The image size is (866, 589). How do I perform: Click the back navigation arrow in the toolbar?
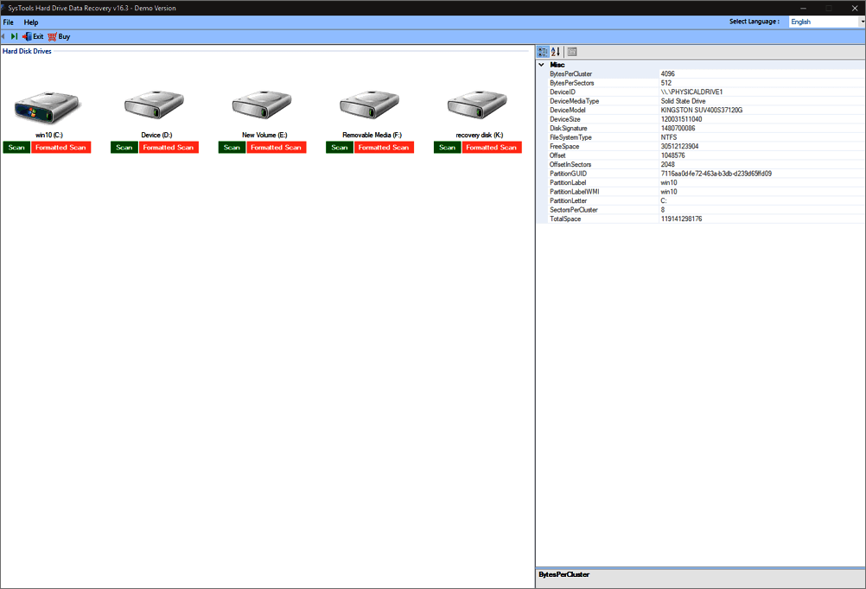click(x=5, y=36)
